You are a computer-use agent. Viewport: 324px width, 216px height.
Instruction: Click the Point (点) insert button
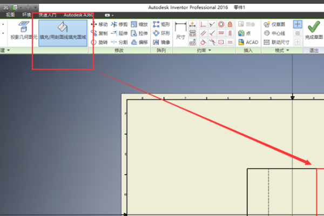point(248,33)
